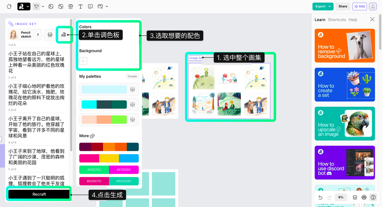Switch to the Learn tab
Screen dimensions: 382x207
tap(320, 20)
